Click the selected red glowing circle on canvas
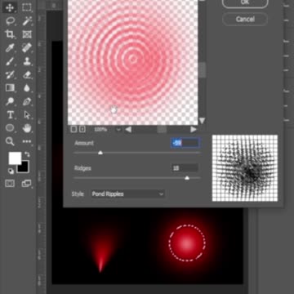 pyautogui.click(x=187, y=243)
